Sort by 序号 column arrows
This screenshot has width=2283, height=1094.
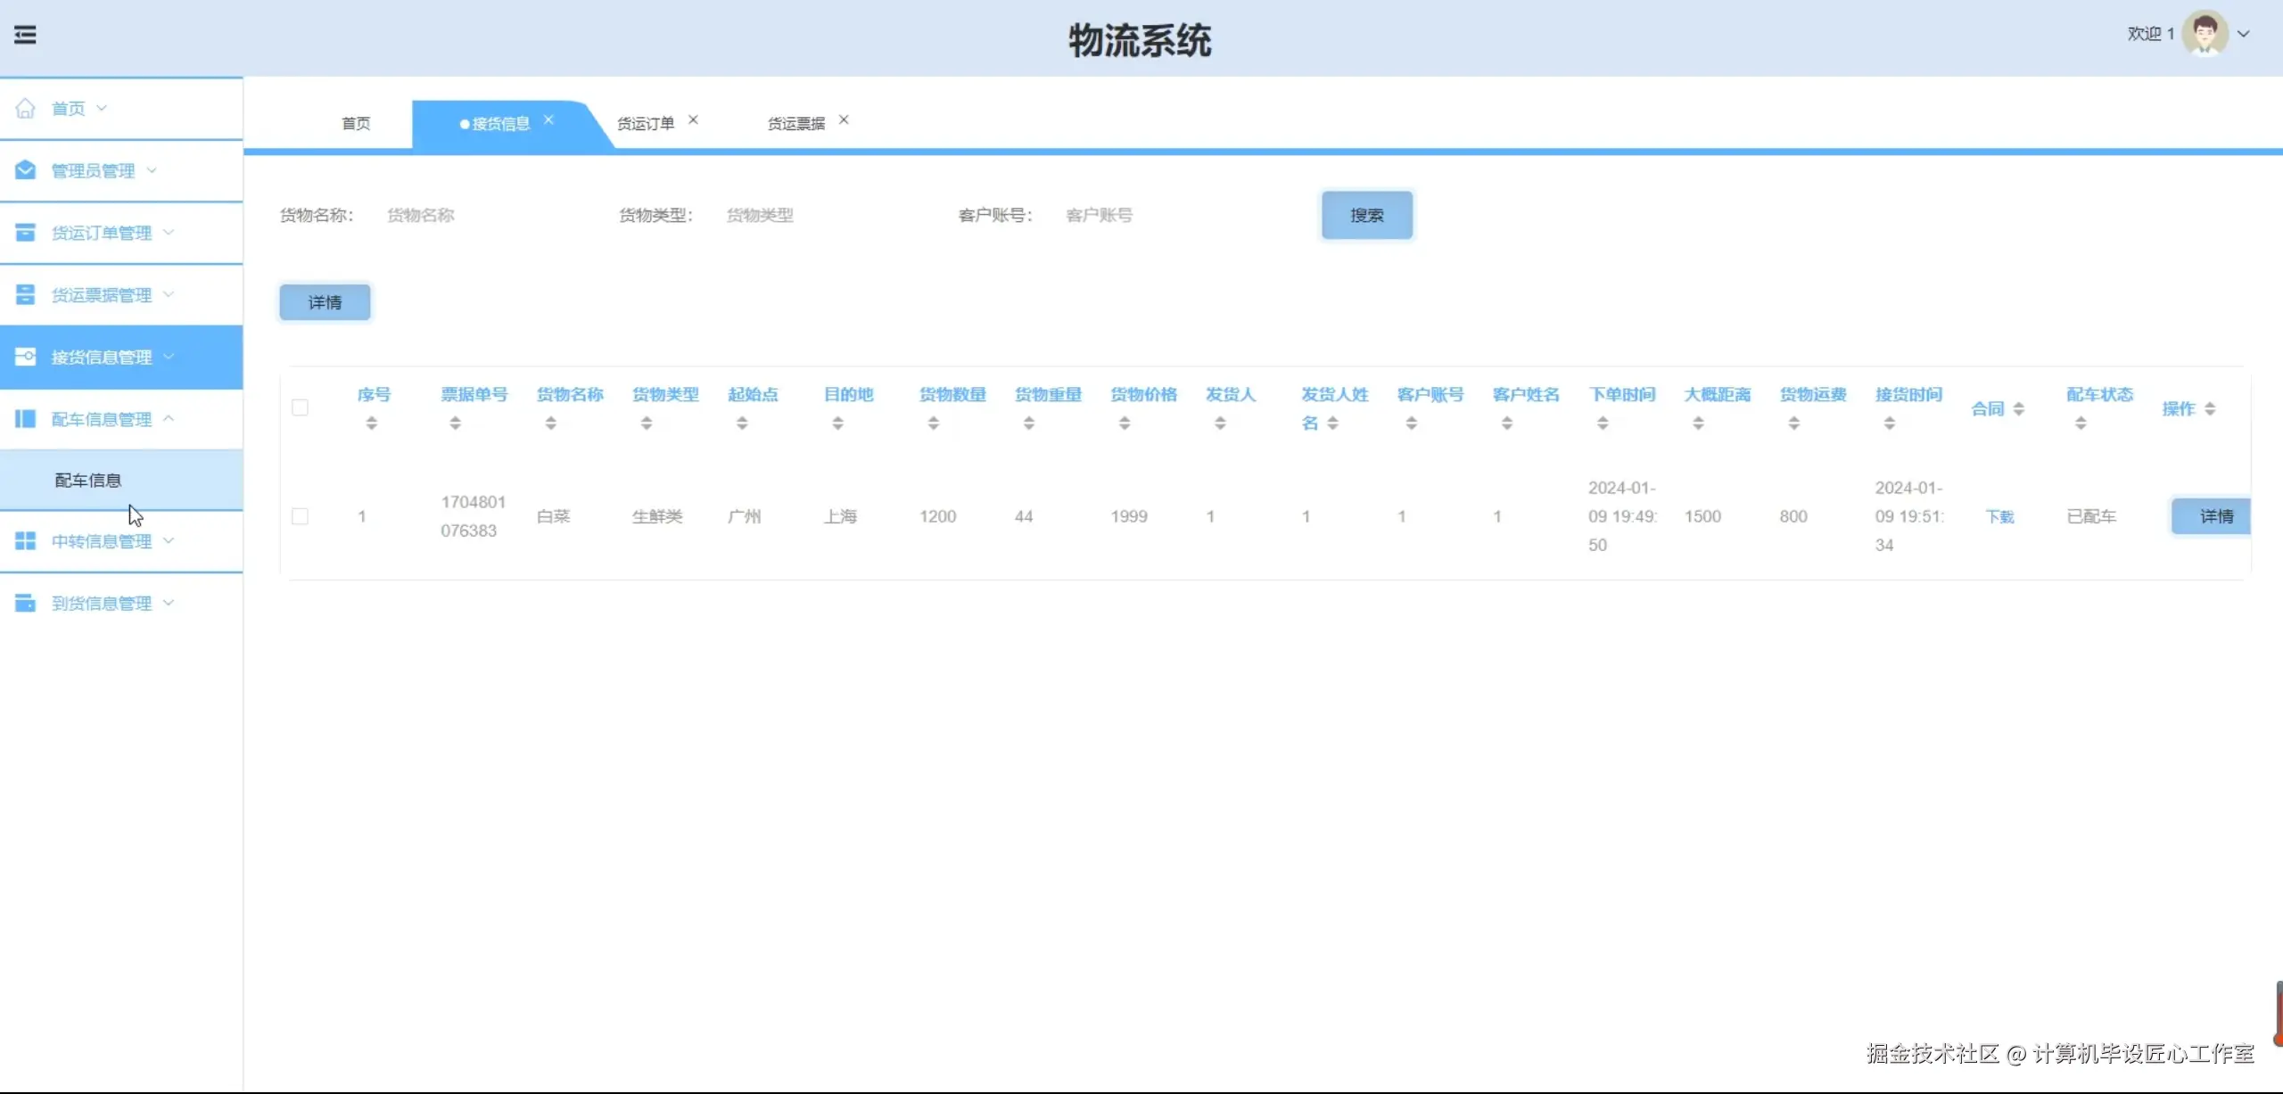(372, 424)
